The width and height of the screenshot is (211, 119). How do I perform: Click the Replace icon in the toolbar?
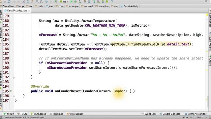pos(41,1)
